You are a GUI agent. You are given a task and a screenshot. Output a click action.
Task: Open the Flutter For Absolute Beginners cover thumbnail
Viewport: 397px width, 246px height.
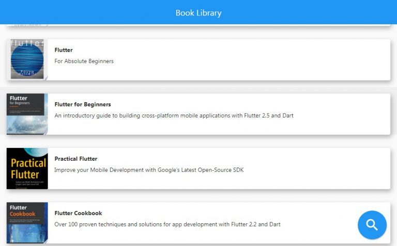click(x=27, y=60)
